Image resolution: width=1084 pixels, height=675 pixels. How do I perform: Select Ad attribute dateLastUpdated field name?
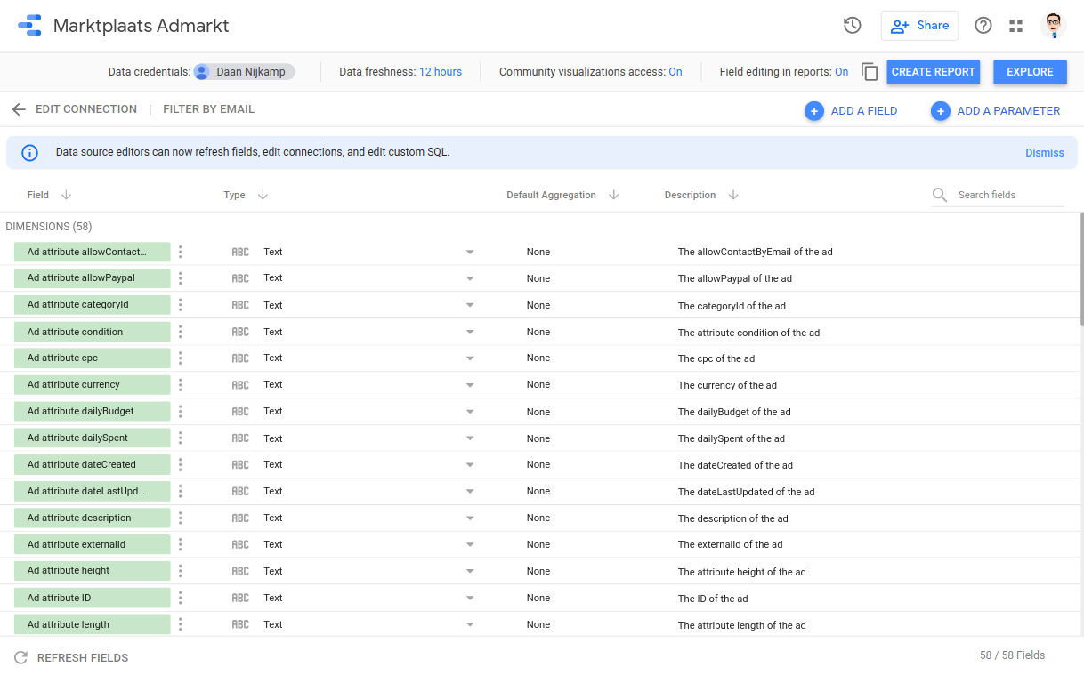[x=92, y=491]
